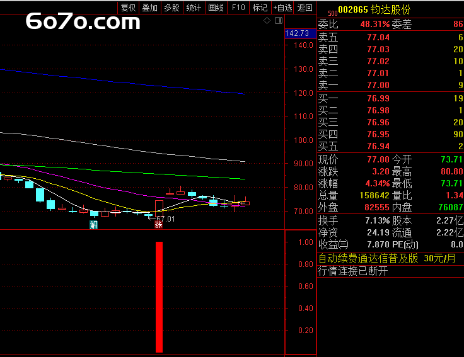Click the 买二 price 76.98
464x357 pixels.
[378, 110]
